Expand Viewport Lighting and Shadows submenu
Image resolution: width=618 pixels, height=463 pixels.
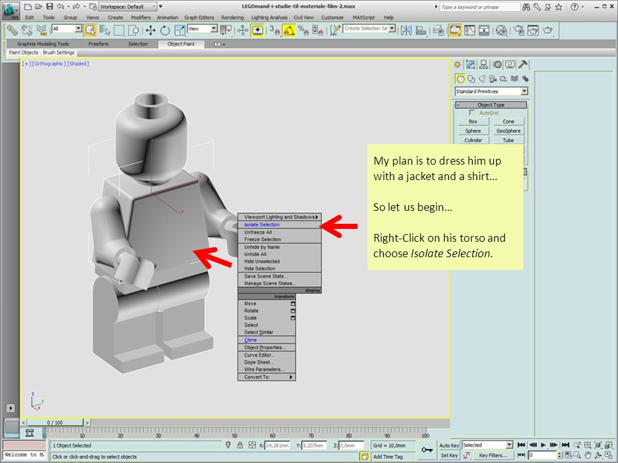point(279,217)
